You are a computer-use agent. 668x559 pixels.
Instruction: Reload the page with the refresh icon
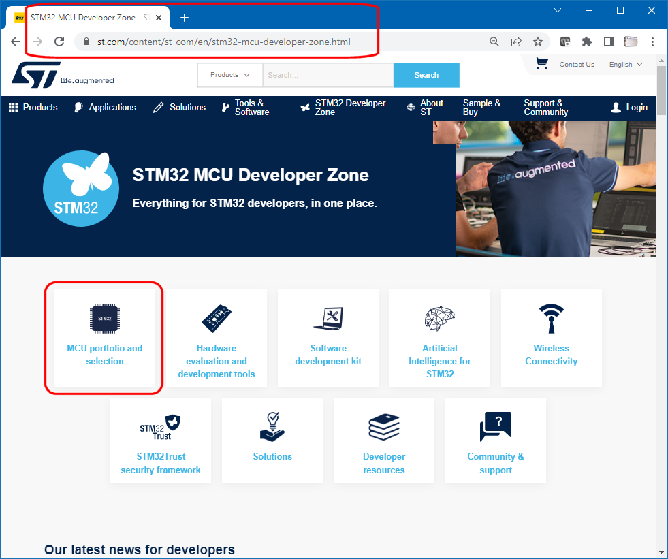[59, 42]
